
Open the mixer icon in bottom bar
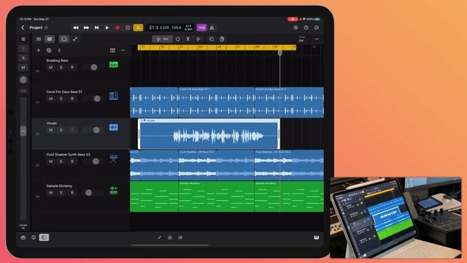tap(180, 237)
